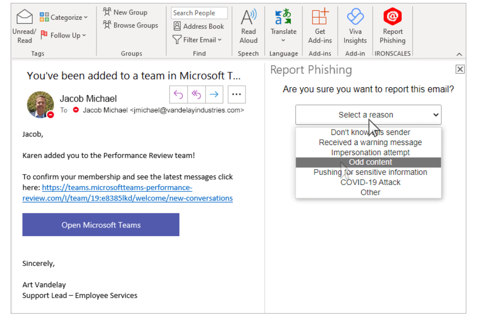This screenshot has height=319, width=490.
Task: Open the more actions ellipsis button
Action: (x=236, y=94)
